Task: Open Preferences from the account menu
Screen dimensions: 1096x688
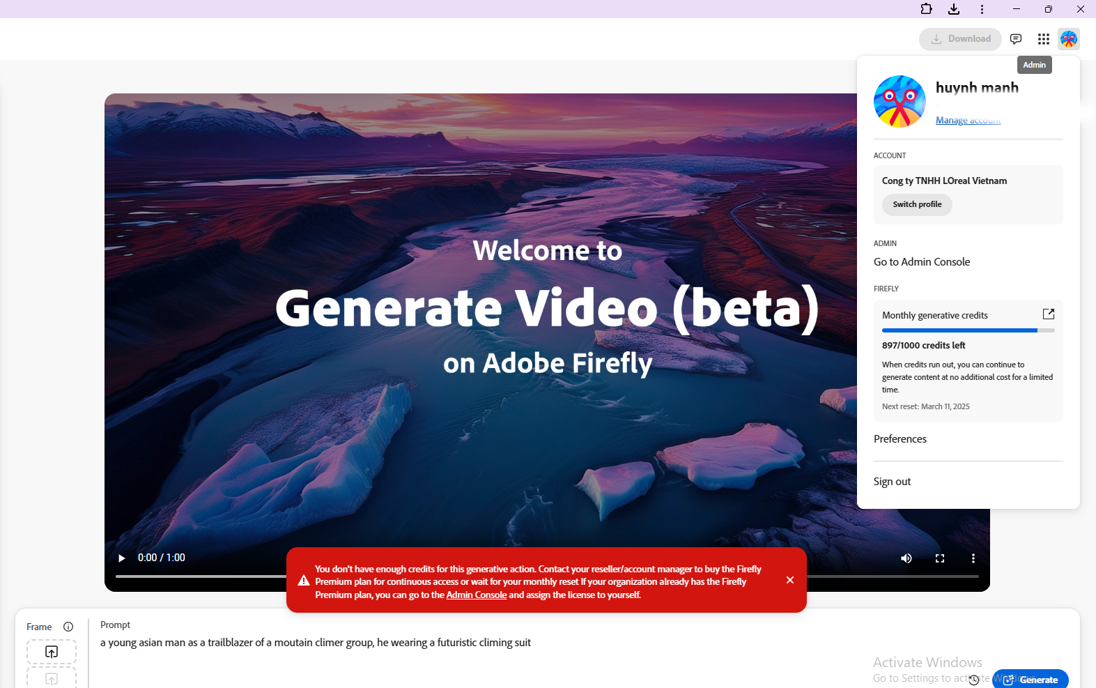Action: (900, 439)
